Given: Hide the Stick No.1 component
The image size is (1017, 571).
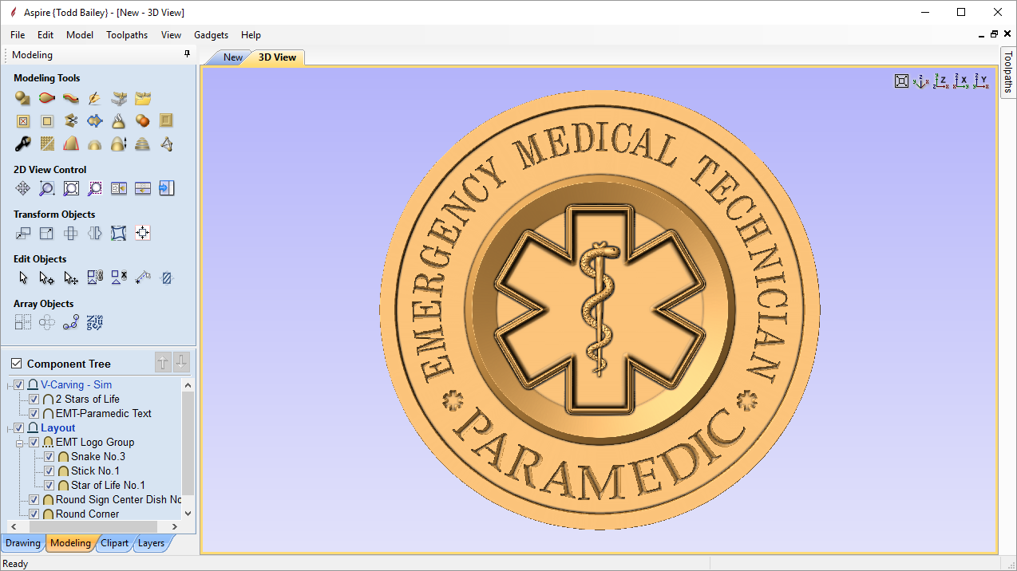Looking at the screenshot, I should 49,471.
